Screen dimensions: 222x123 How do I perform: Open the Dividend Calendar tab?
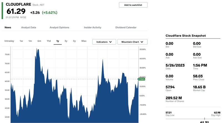tap(126, 27)
